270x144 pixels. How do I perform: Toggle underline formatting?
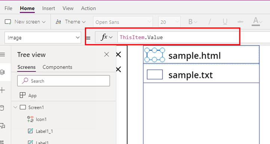[x=225, y=22]
